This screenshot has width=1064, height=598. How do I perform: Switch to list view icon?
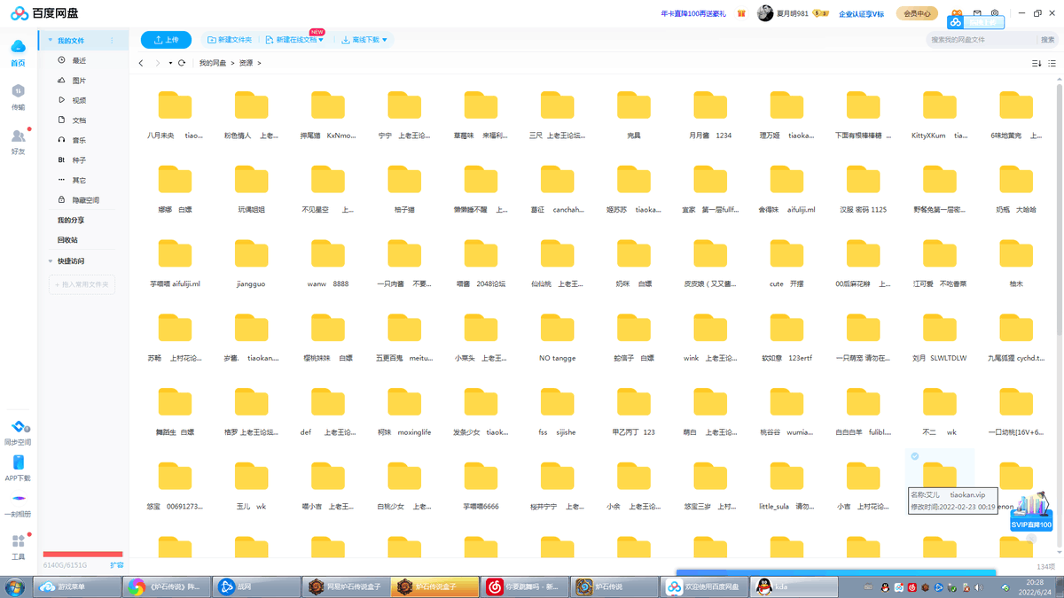click(1052, 64)
